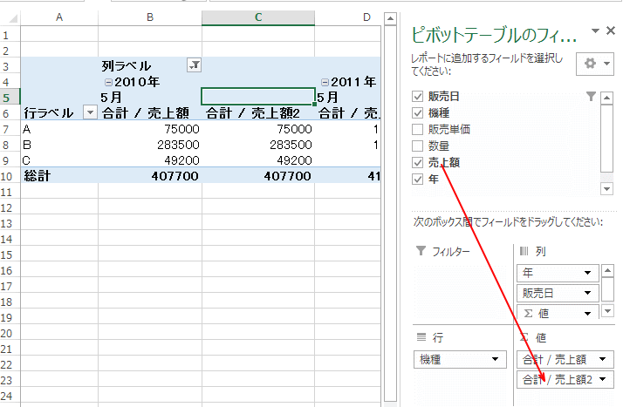Close the PivotTable fields pane

point(611,31)
